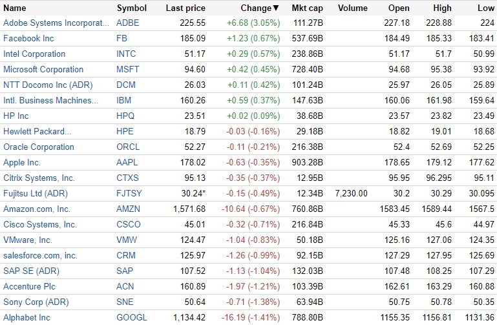Open the Microsoft Corporation link

[x=43, y=70]
